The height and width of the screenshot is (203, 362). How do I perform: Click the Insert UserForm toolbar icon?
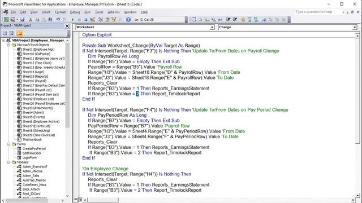12,20
